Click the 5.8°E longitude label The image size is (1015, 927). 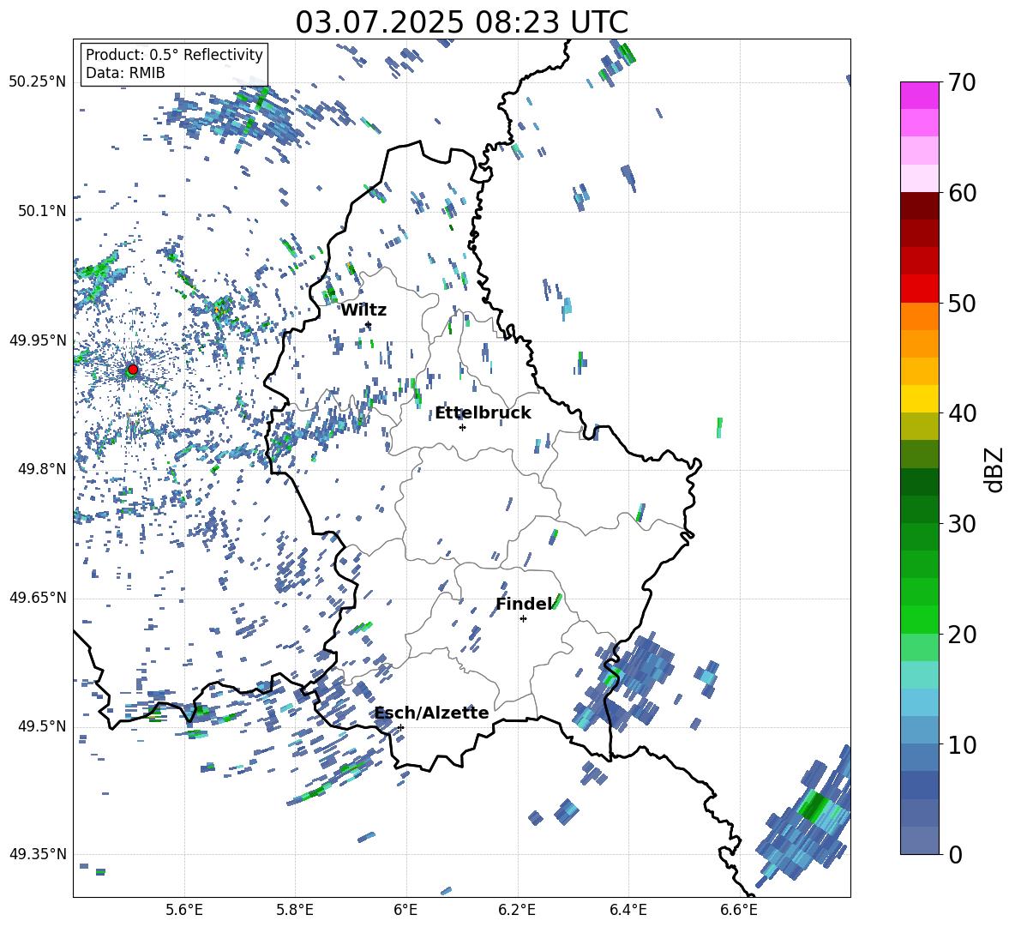[295, 910]
